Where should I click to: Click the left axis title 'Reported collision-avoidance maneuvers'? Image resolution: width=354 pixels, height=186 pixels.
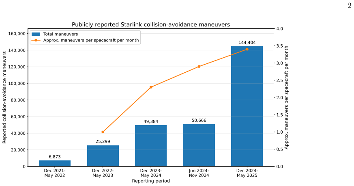coord(4,97)
